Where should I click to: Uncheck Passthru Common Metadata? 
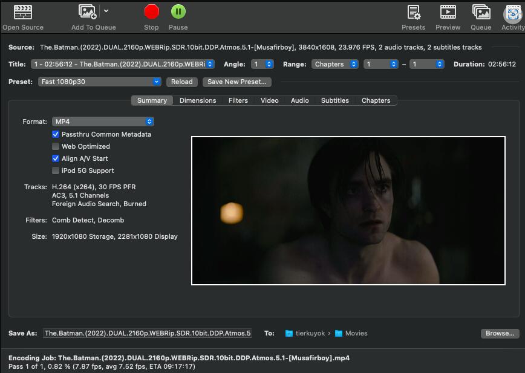56,134
